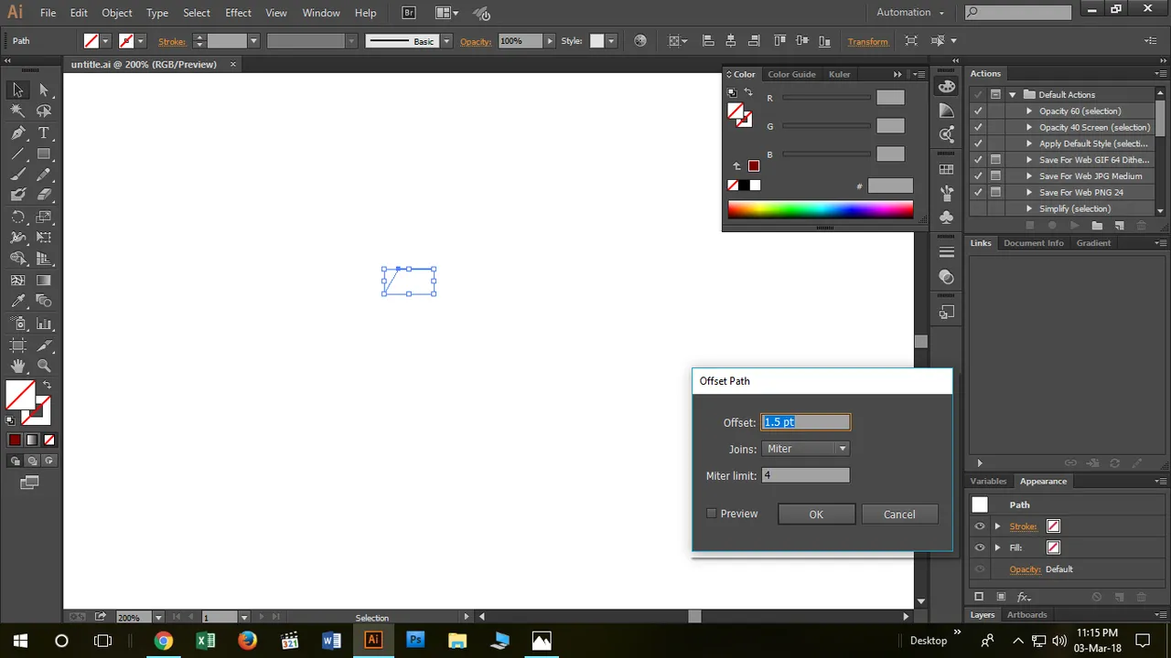Screen dimensions: 1171x658
Task: Select the Type tool
Action: [43, 133]
